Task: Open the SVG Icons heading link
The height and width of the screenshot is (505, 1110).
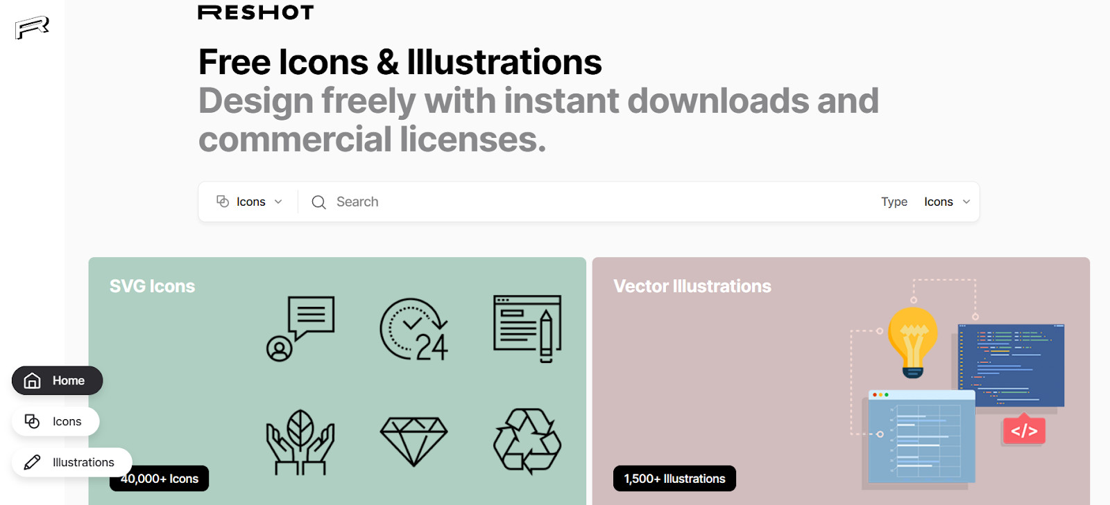Action: (152, 286)
